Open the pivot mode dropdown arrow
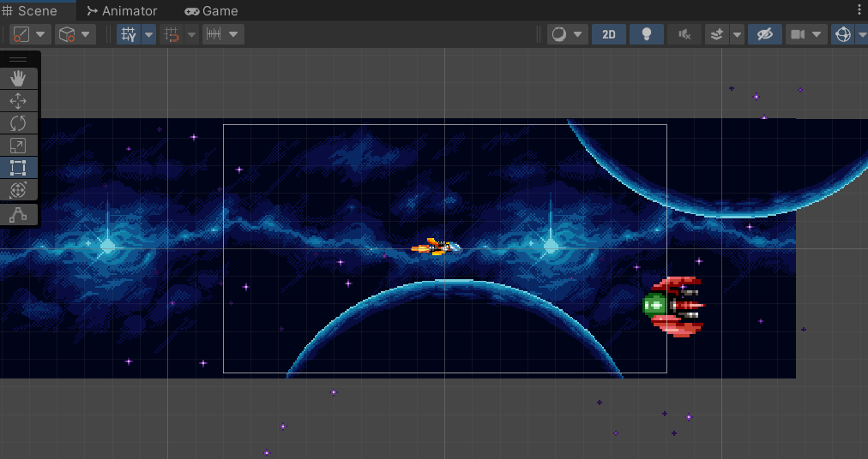Viewport: 868px width, 459px height. (41, 34)
